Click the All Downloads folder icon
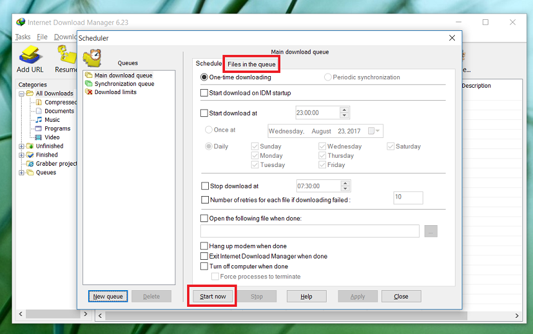Image resolution: width=533 pixels, height=334 pixels. click(30, 93)
